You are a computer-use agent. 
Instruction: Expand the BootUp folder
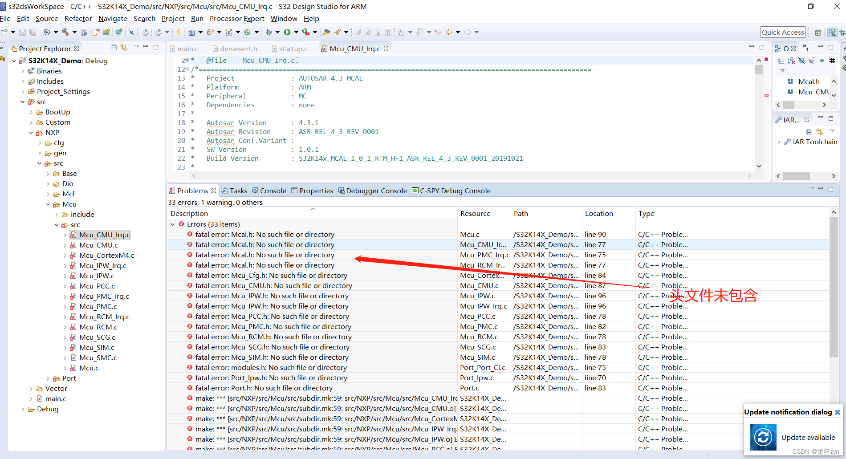click(31, 112)
